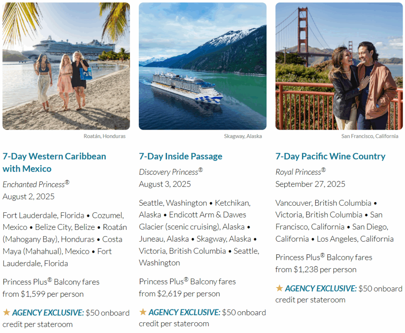Image resolution: width=405 pixels, height=333 pixels.
Task: Click the gold star beside Caribbean Agency Exclusive
Action: [x=6, y=312]
